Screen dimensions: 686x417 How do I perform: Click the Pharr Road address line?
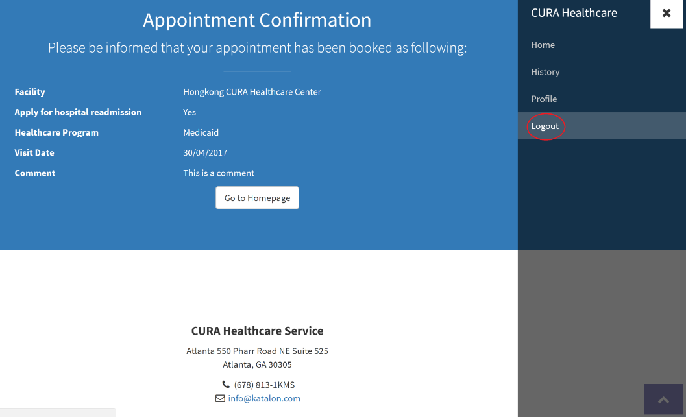[x=257, y=351]
